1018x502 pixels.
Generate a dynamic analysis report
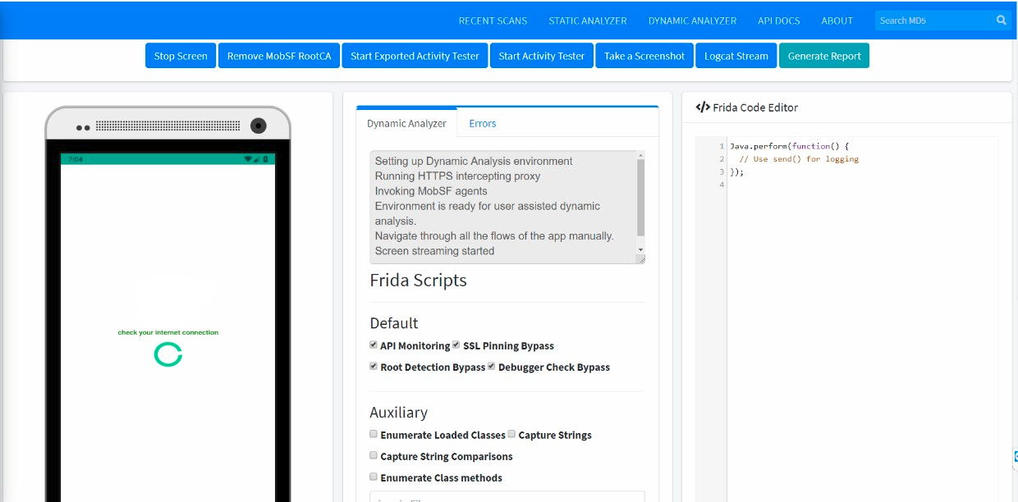coord(824,55)
